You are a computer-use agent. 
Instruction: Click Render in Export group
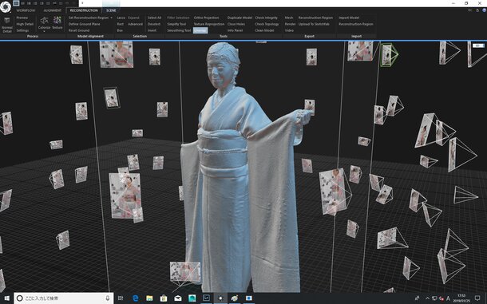click(290, 24)
